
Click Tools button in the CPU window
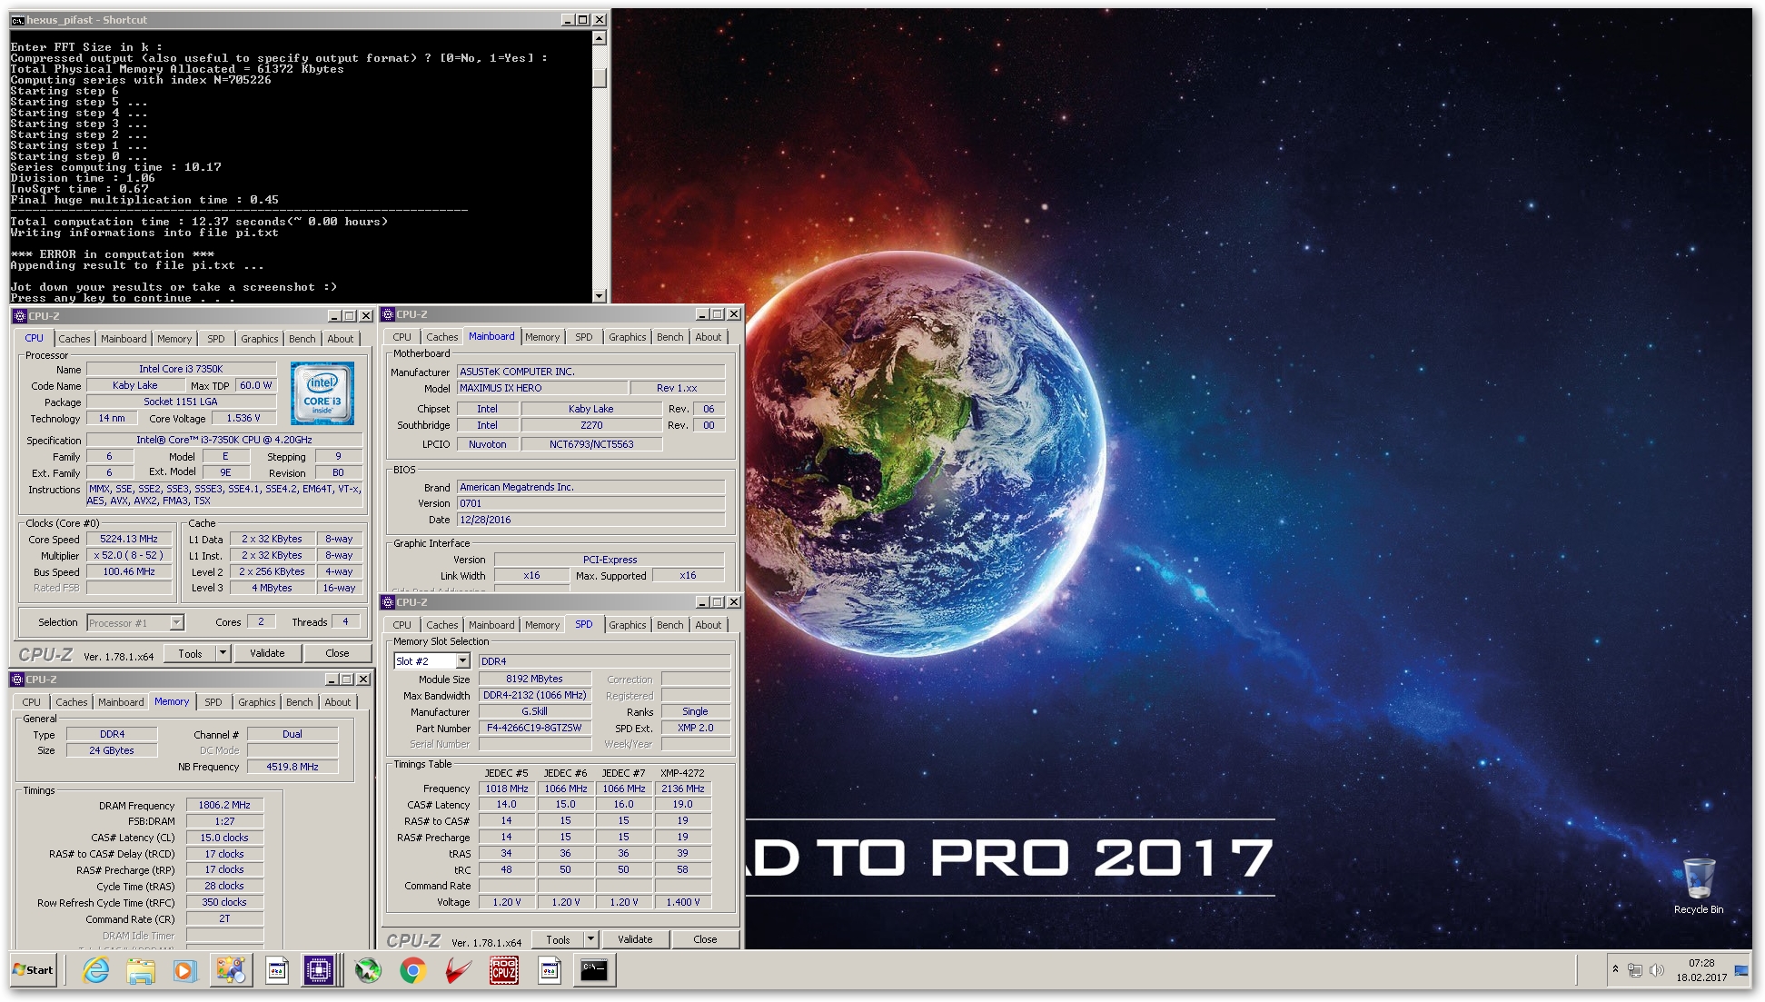click(191, 653)
